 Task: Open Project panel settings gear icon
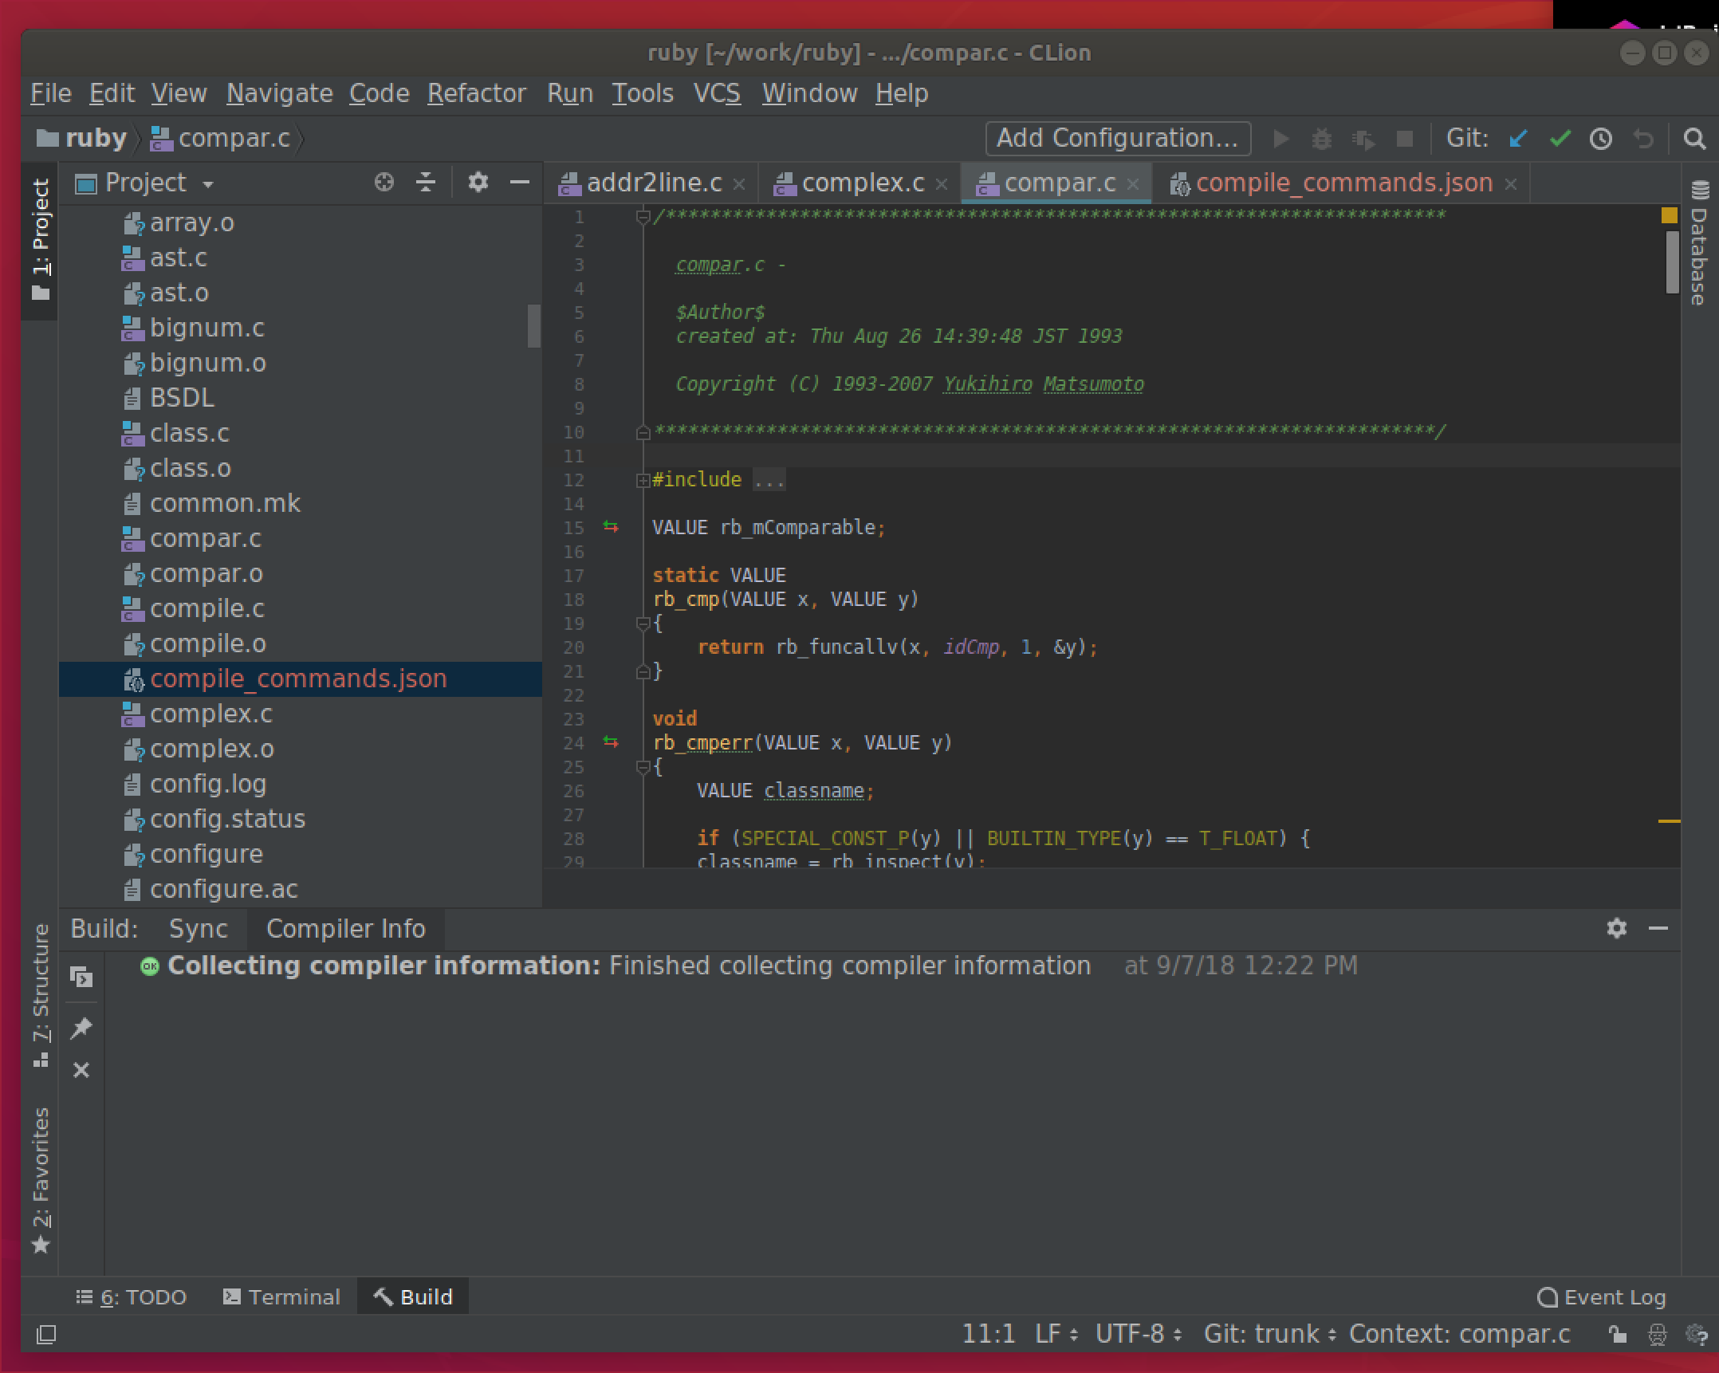[478, 183]
